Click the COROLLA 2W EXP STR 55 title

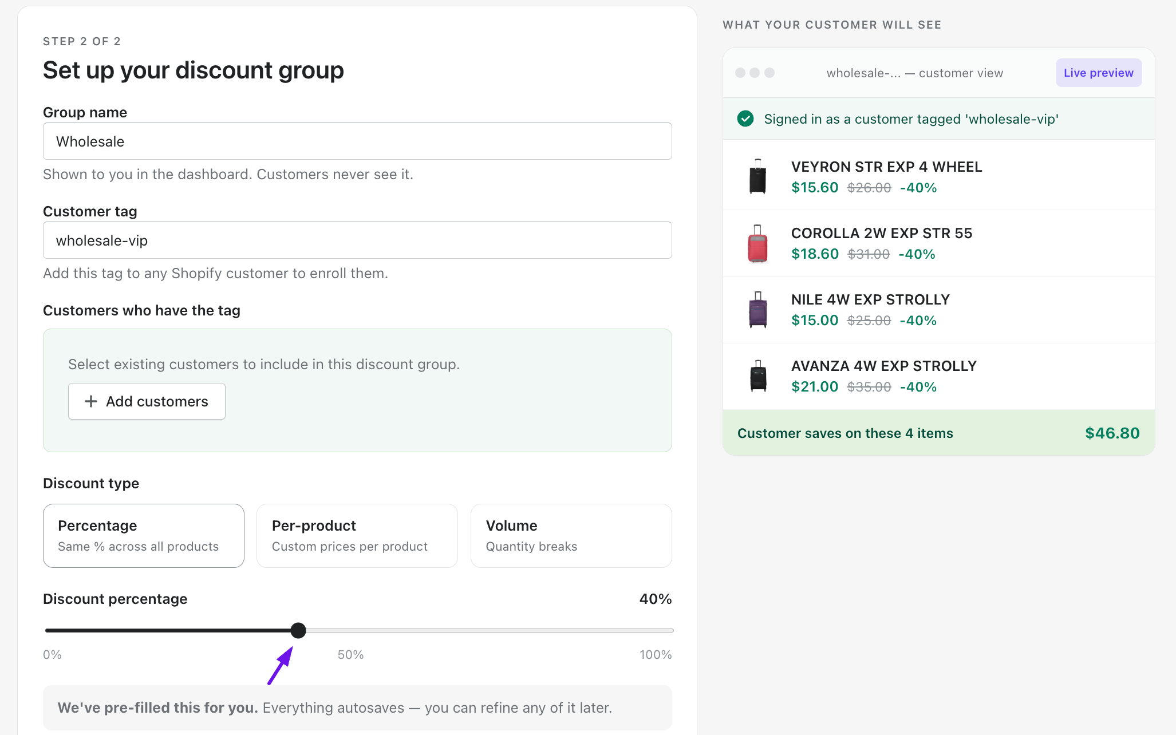click(x=882, y=233)
